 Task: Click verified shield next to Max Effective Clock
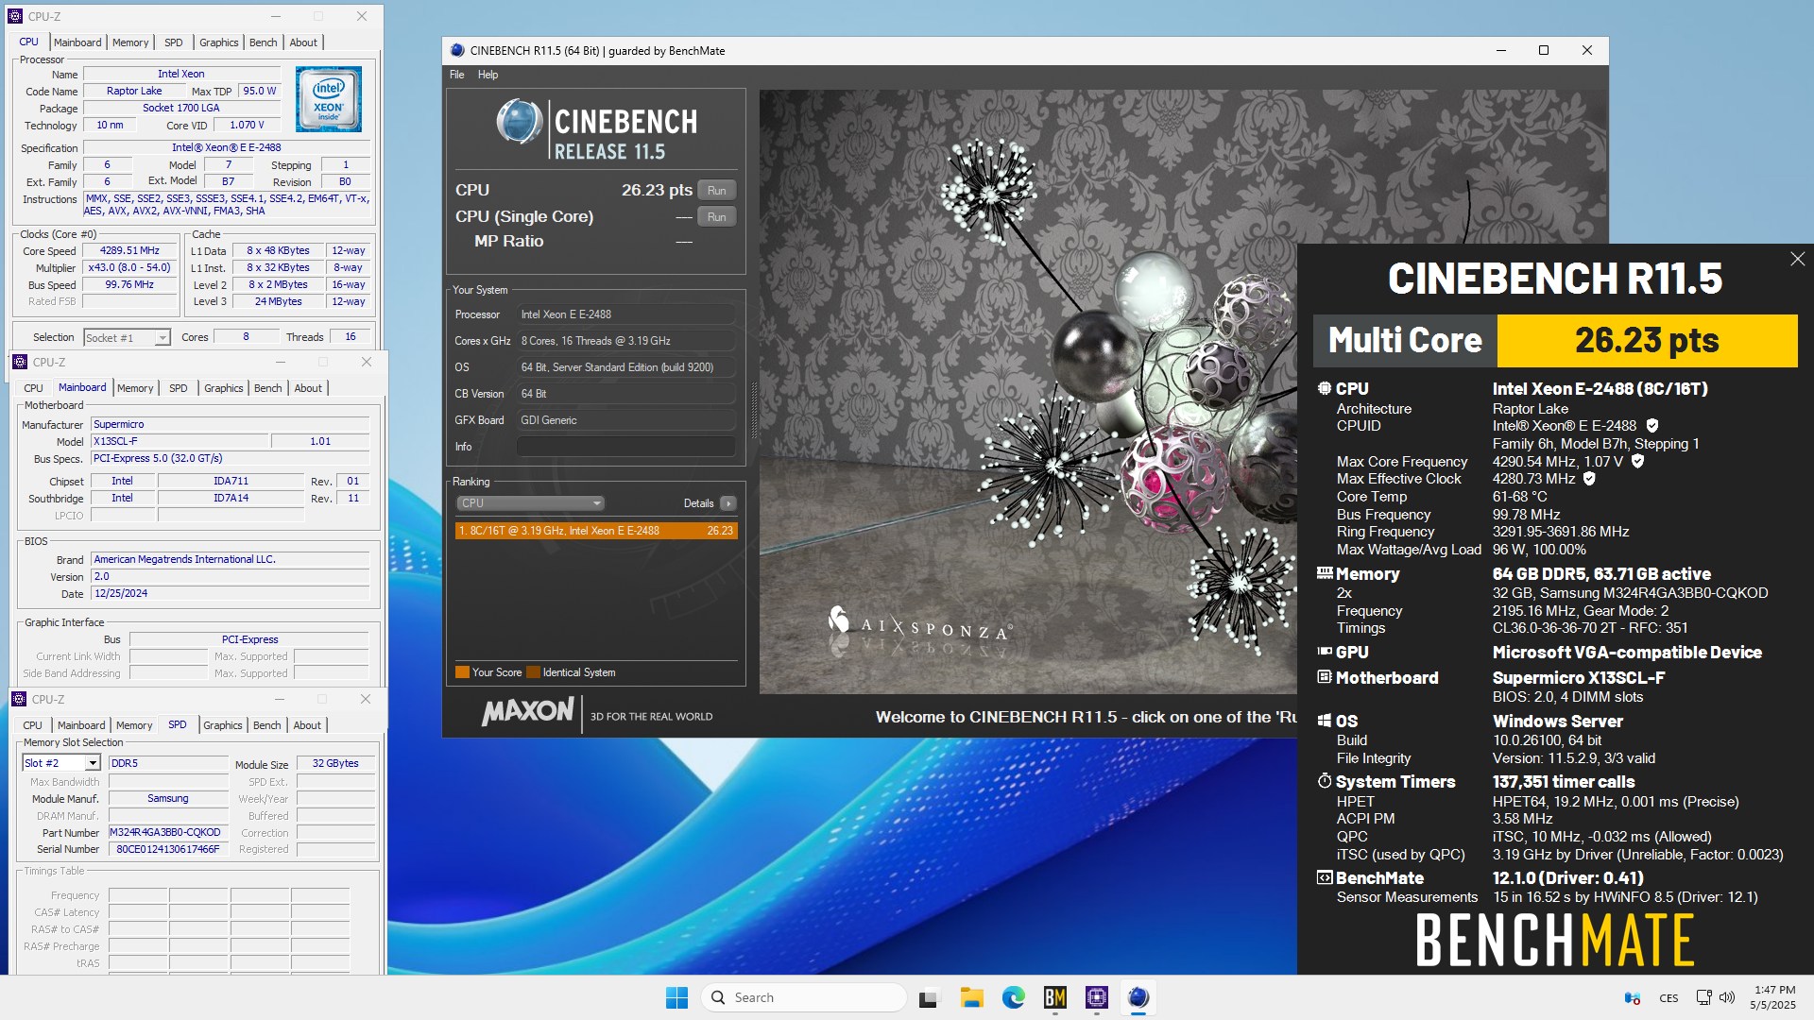pos(1589,479)
